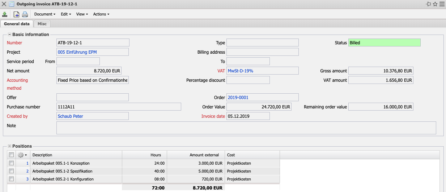Switch to the Misc tab
This screenshot has height=192, width=446.
(x=42, y=24)
